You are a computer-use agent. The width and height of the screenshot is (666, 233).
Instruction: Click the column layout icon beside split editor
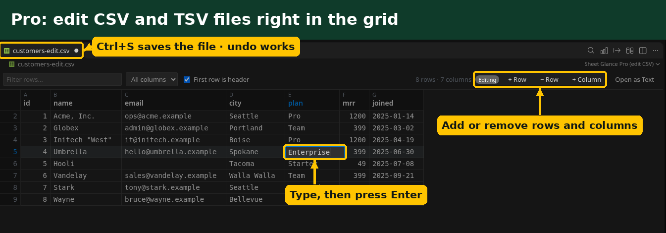tap(630, 51)
